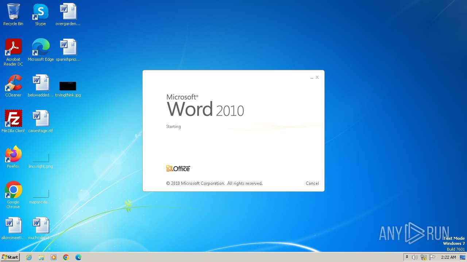The image size is (467, 262).
Task: Open FileZilla Client shortcut
Action: point(13,122)
